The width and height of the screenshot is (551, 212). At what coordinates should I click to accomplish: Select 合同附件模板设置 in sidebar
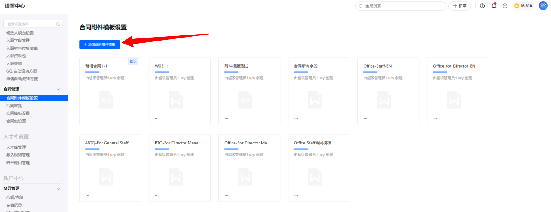point(34,98)
